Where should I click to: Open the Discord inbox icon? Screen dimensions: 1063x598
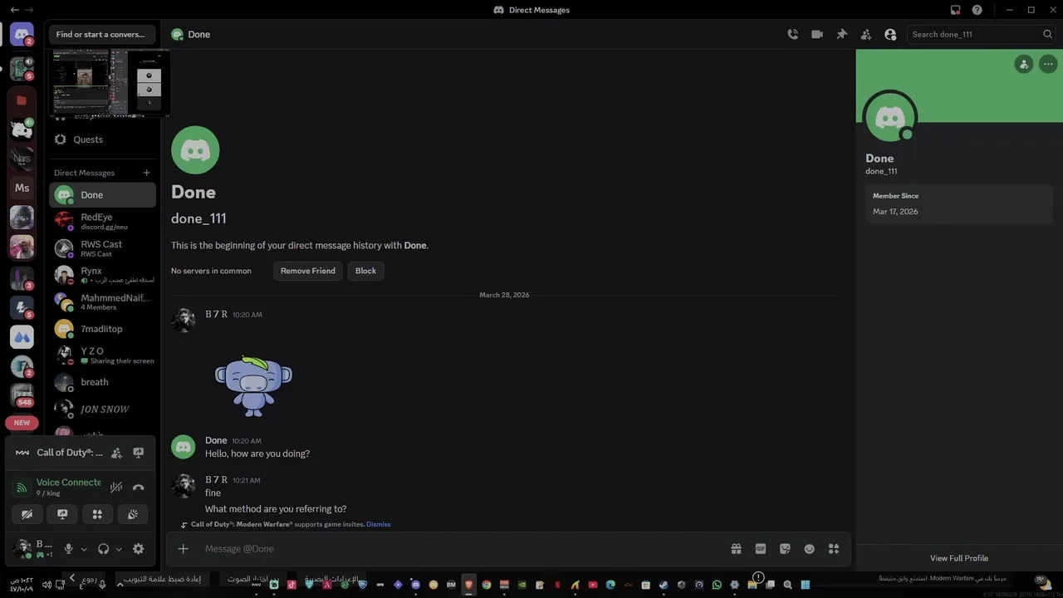pyautogui.click(x=955, y=10)
